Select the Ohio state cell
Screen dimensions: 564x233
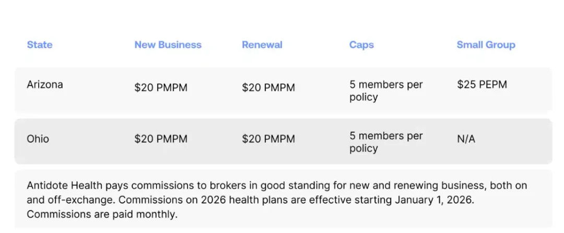pos(38,139)
